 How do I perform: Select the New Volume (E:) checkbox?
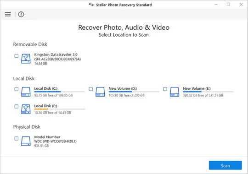coord(165,89)
